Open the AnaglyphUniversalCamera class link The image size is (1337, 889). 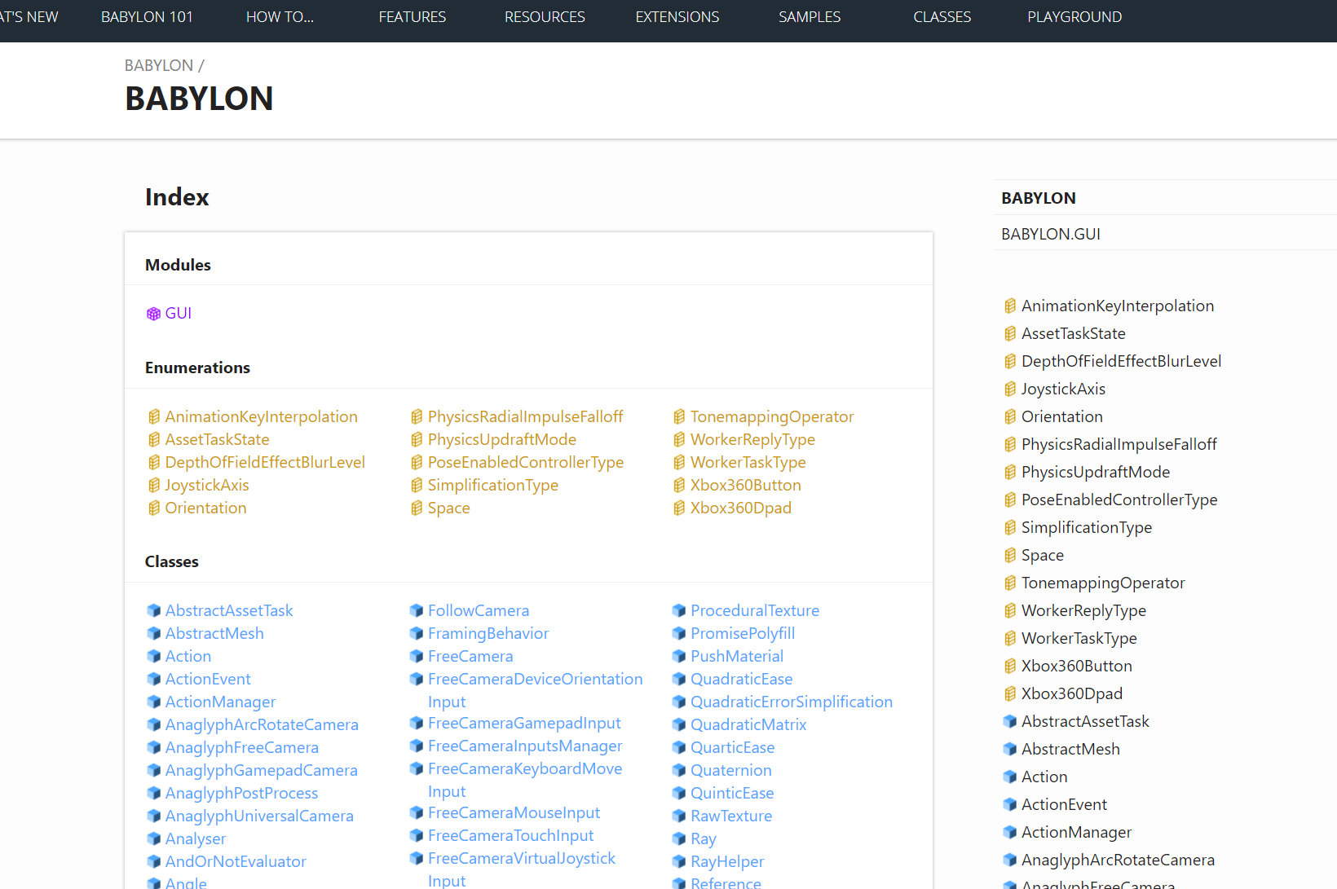coord(259,816)
